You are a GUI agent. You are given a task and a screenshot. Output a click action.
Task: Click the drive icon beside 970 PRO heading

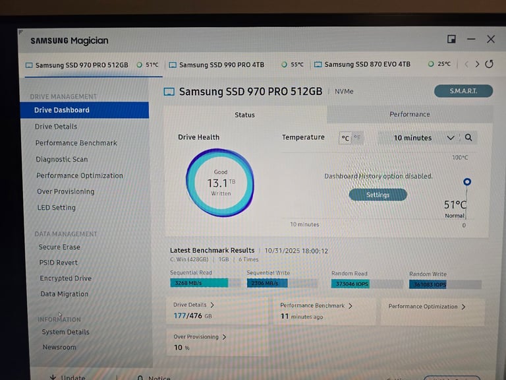pyautogui.click(x=169, y=92)
